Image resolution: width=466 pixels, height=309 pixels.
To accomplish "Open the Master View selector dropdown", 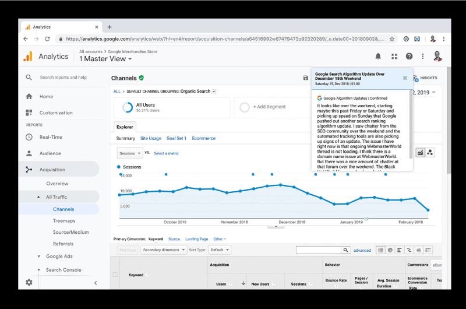I will click(105, 59).
